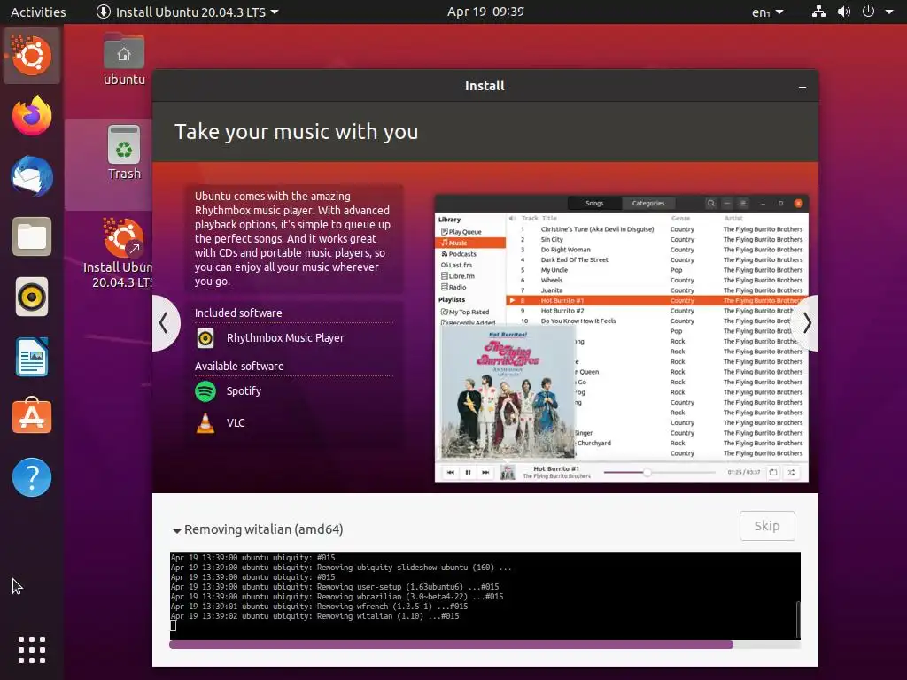907x680 pixels.
Task: Click the previous track button in Rhythmbox screenshot
Action: coord(450,473)
